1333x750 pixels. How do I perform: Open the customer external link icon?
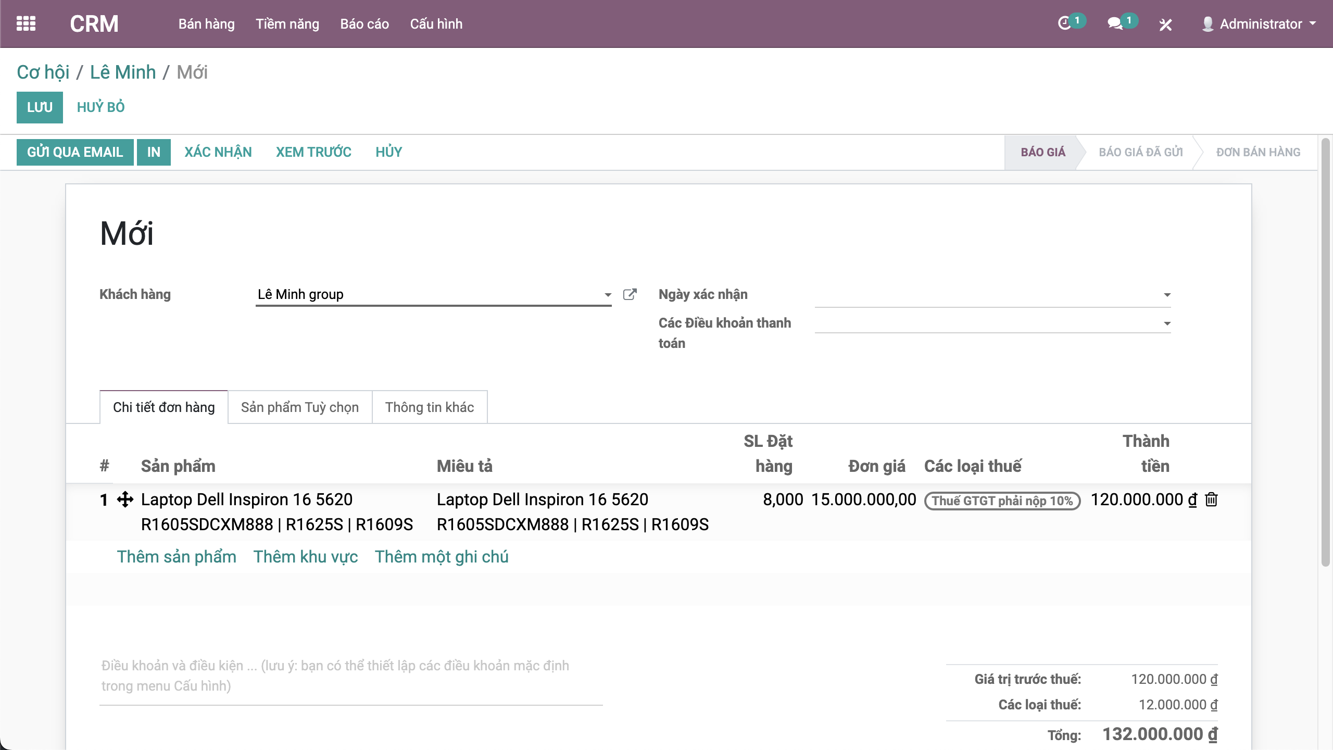630,294
